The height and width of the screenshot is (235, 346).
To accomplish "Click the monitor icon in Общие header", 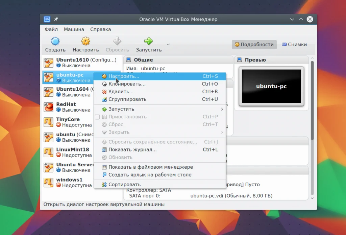I will click(x=128, y=60).
